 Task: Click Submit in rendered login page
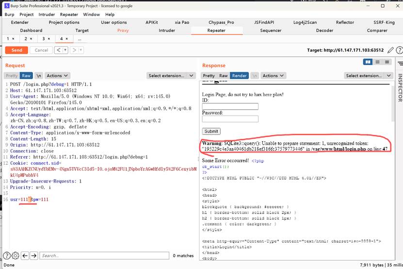pos(211,131)
